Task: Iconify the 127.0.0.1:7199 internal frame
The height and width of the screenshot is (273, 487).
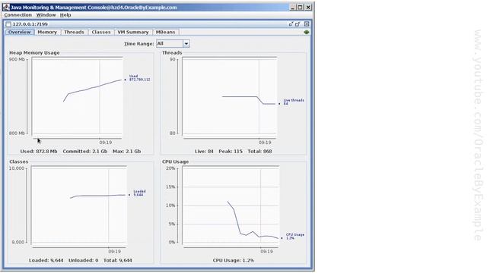Action: [291, 24]
